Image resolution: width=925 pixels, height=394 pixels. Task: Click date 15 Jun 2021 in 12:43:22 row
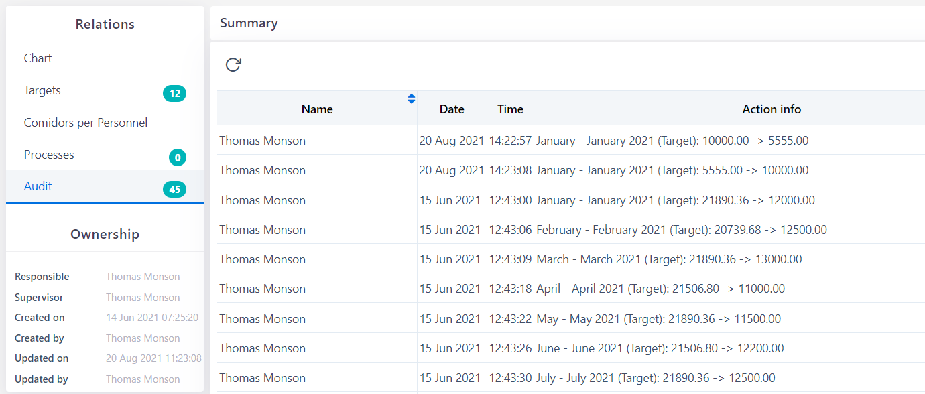[x=450, y=319]
